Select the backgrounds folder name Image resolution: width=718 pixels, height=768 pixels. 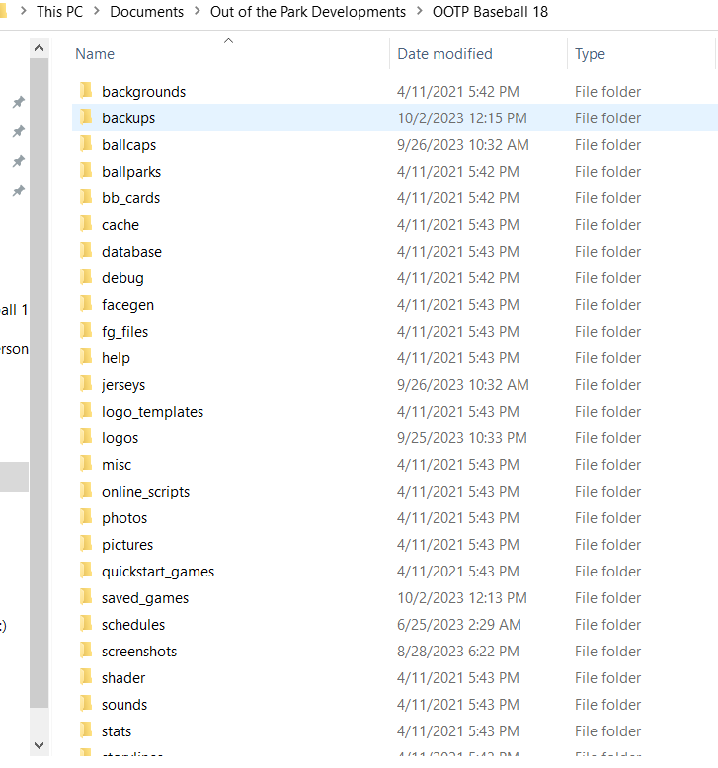click(143, 92)
